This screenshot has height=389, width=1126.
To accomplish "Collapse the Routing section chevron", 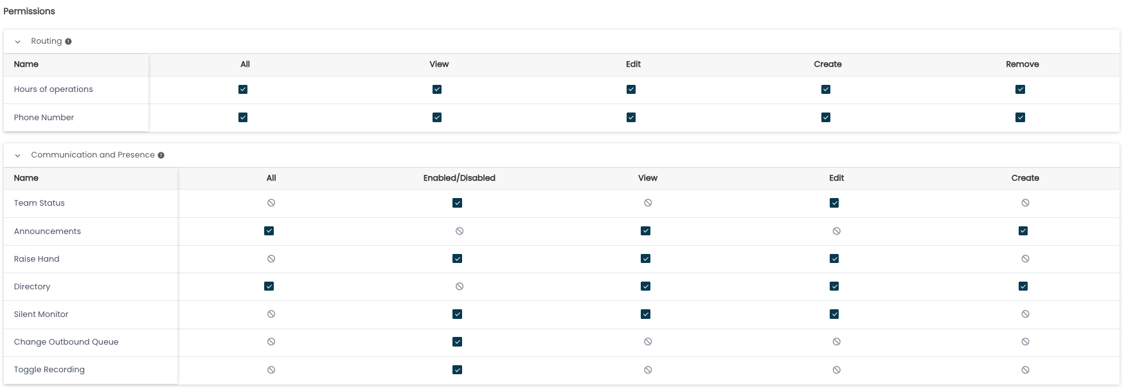I will tap(17, 42).
